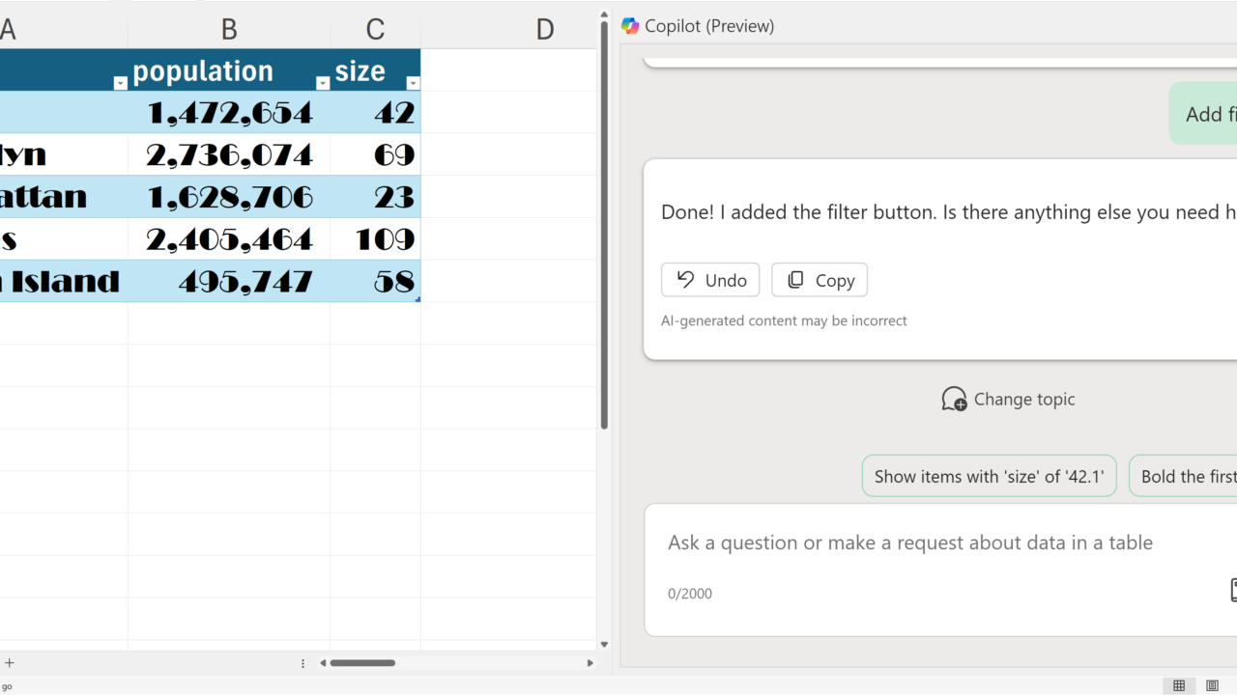Add a new sheet with plus icon
The height and width of the screenshot is (695, 1237).
(10, 663)
